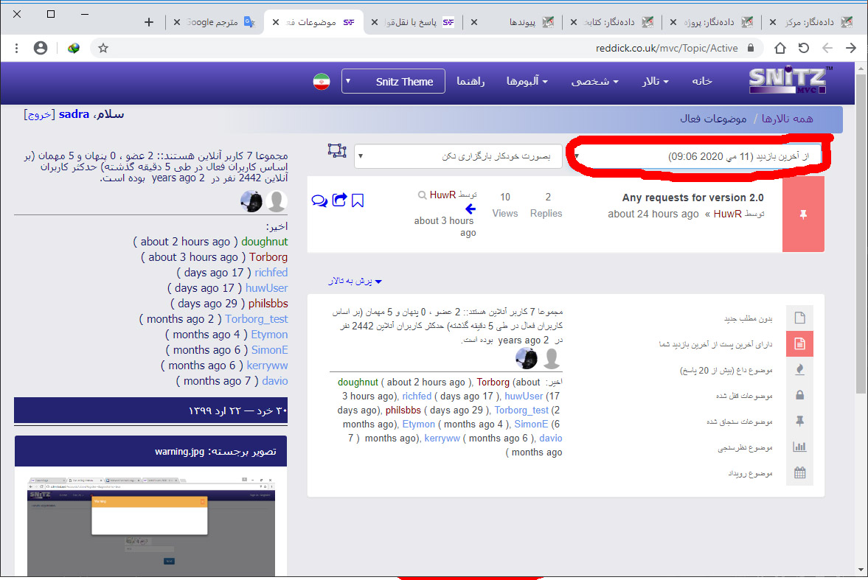
Task: Open doughnut's profile in the sidebar list
Action: [x=264, y=242]
